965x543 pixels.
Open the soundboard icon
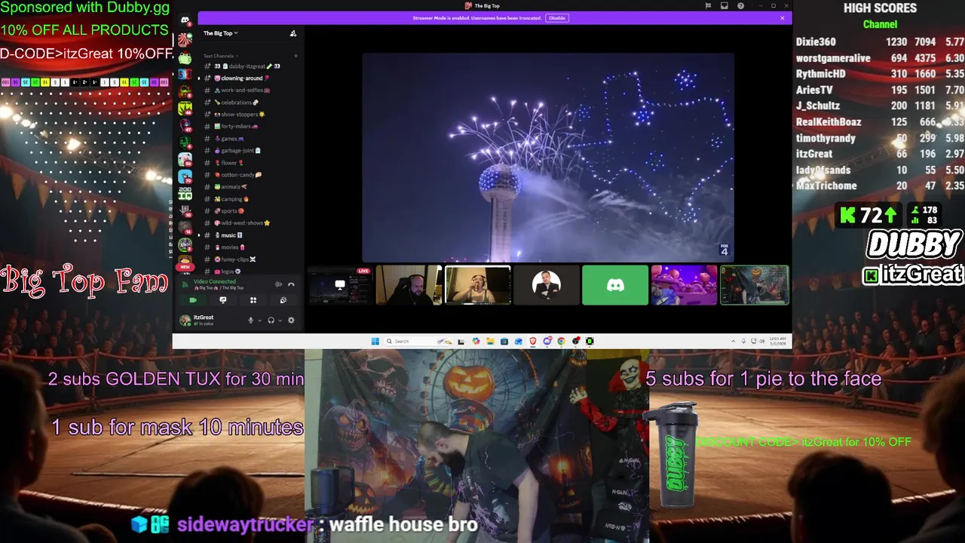pyautogui.click(x=283, y=300)
